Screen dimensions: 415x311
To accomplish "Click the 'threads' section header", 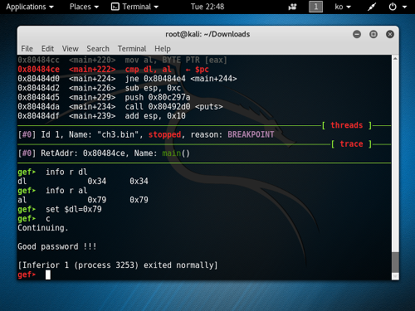I will (347, 125).
